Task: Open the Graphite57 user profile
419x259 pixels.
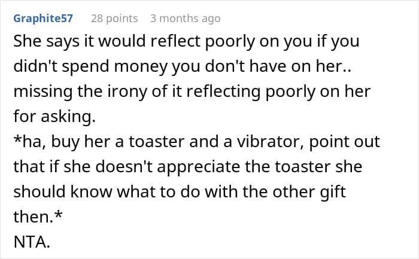Action: [x=43, y=19]
